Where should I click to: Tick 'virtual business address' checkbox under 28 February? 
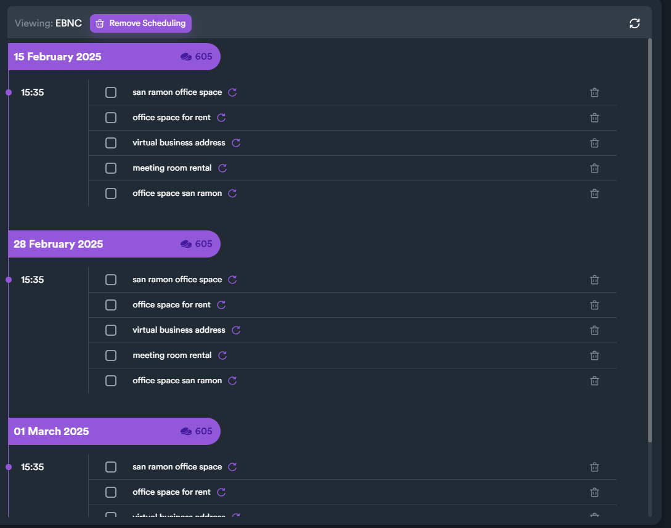coord(111,330)
